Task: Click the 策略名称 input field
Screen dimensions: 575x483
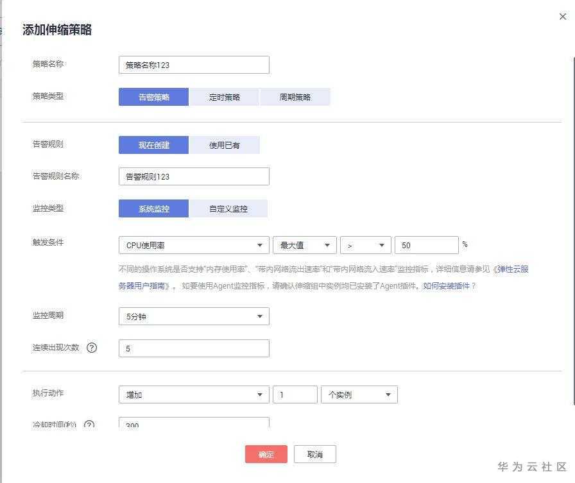Action: coord(194,65)
